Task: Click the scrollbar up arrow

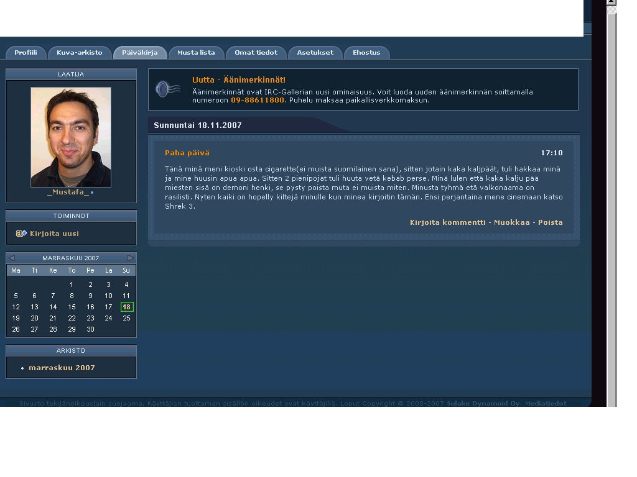Action: 611,2
